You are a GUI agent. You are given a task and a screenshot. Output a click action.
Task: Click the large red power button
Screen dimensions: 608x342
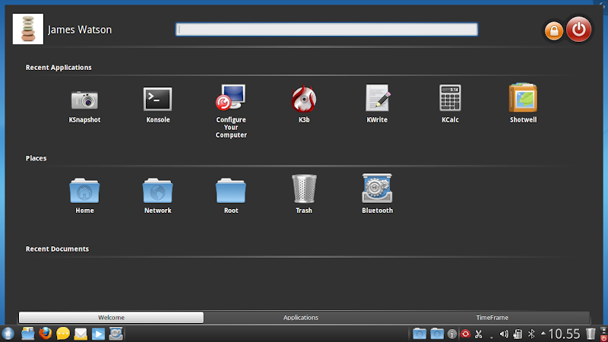coord(578,29)
